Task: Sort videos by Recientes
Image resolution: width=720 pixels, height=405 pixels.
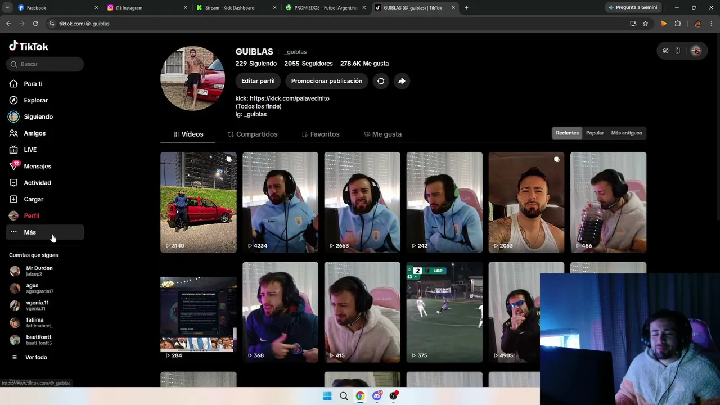Action: [x=567, y=133]
